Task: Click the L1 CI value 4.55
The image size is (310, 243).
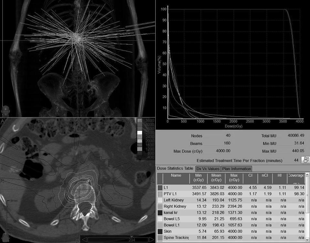Action: coord(253,188)
